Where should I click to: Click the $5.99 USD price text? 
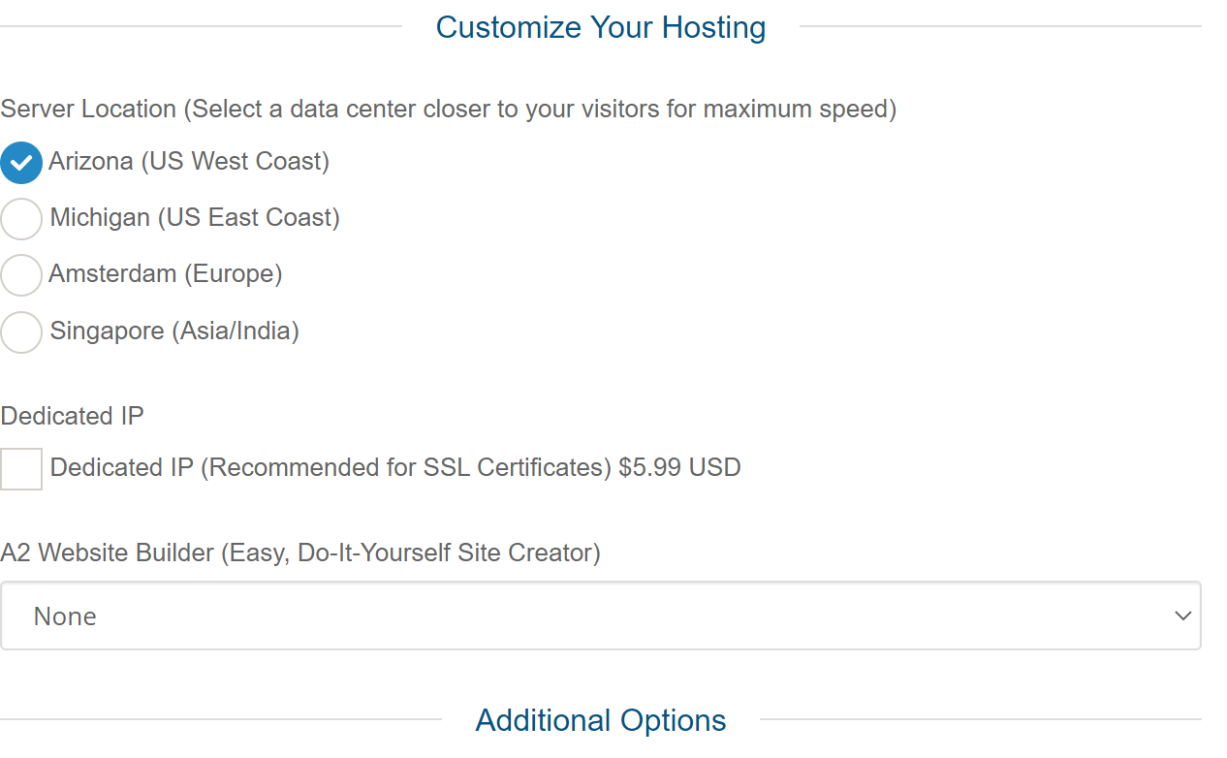coord(679,468)
